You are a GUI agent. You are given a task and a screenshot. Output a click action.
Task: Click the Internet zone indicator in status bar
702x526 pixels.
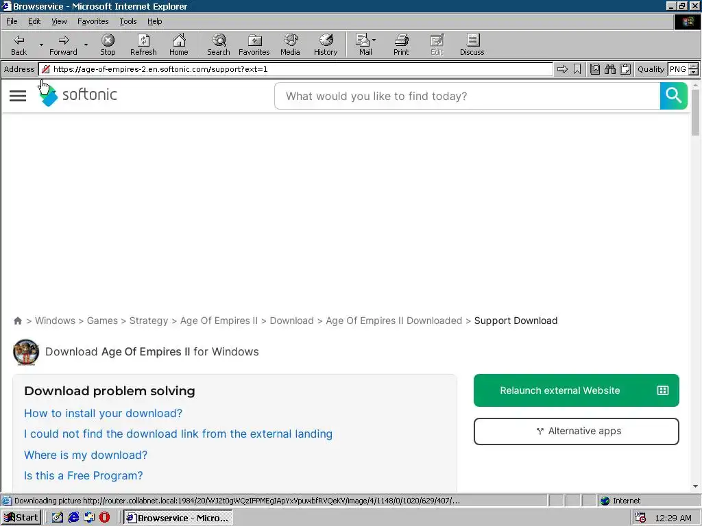click(x=620, y=501)
